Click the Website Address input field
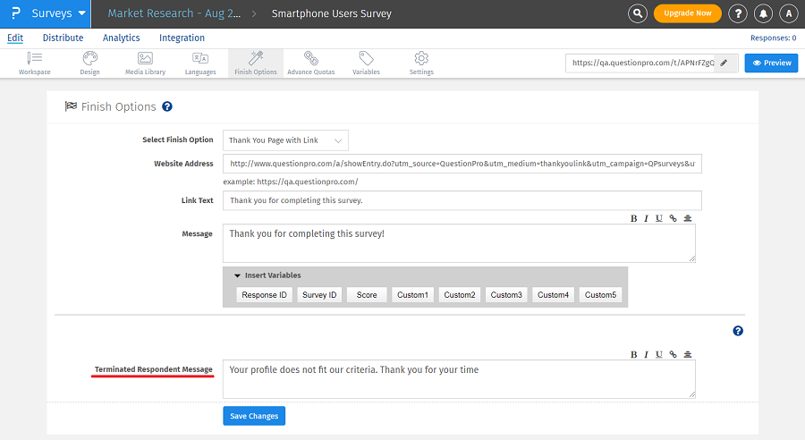 pos(462,164)
